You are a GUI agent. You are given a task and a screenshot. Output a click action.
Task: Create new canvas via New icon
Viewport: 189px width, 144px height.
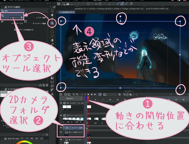coord(64,4)
